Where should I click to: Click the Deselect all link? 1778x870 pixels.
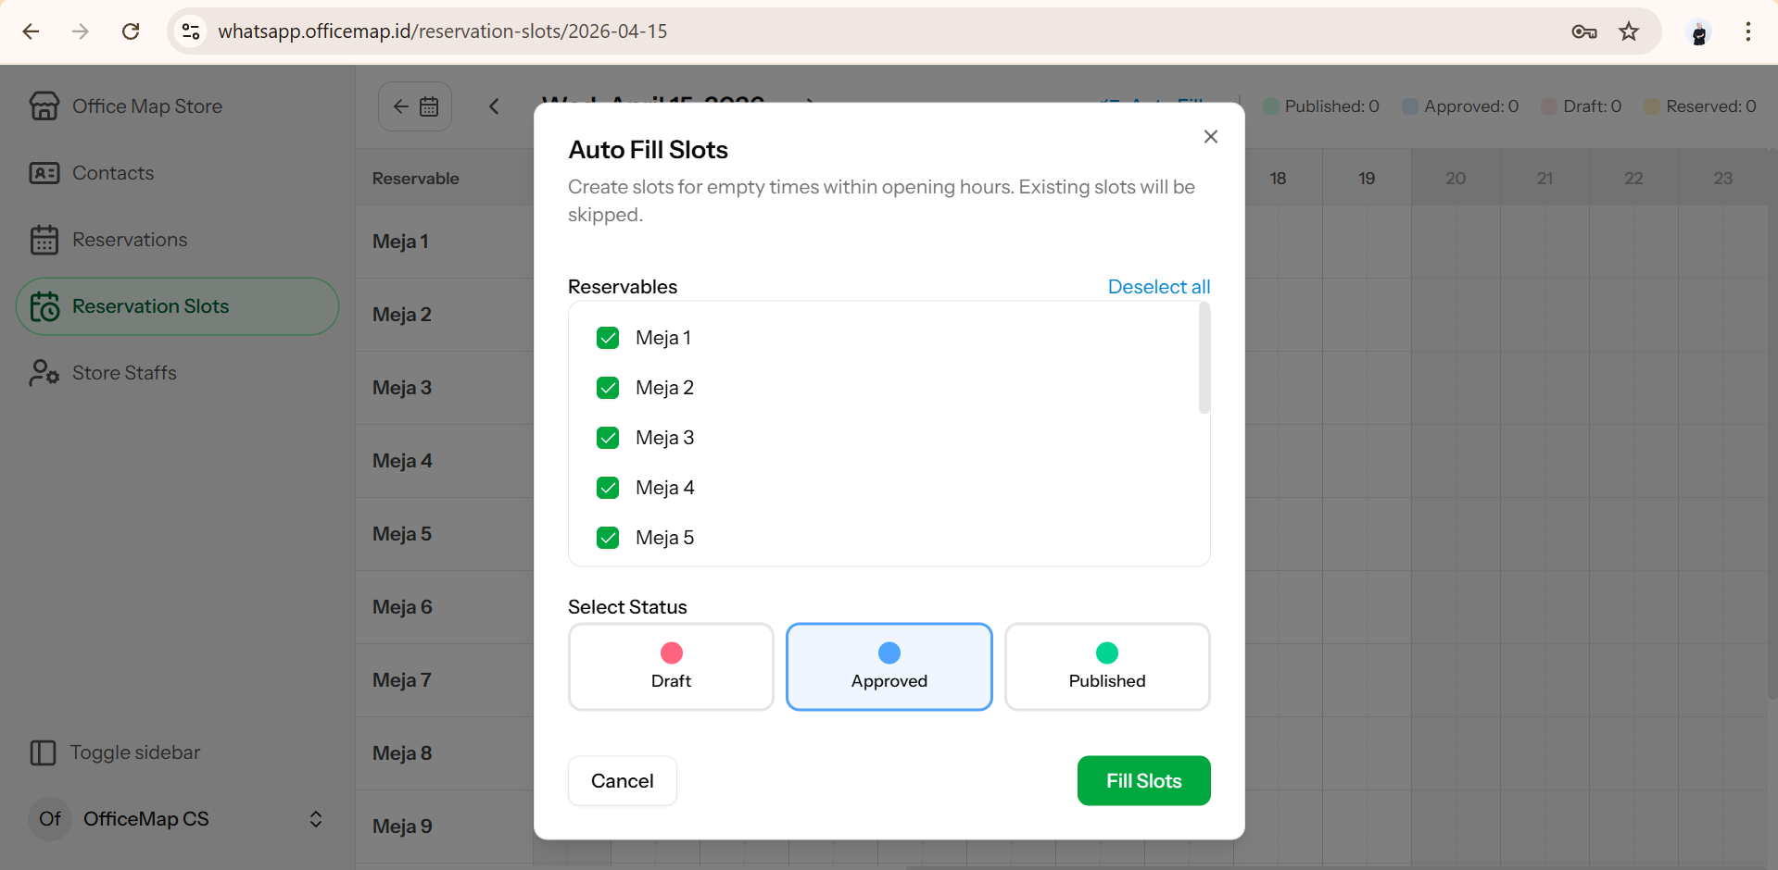point(1158,287)
